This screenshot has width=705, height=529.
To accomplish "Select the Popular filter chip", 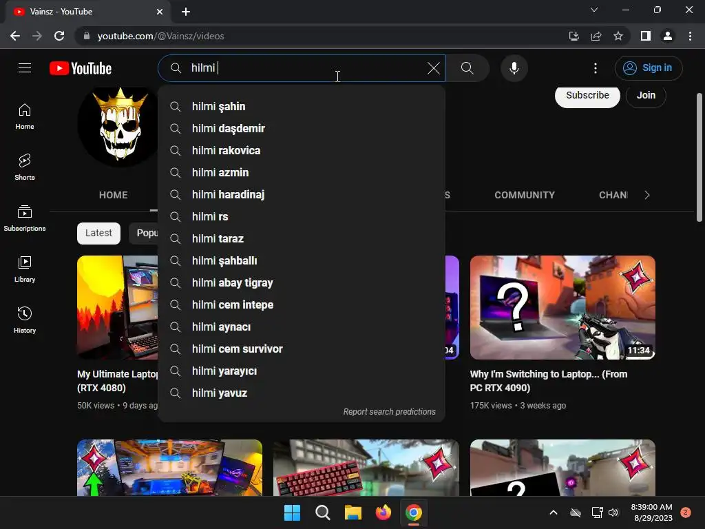I will coord(144,233).
